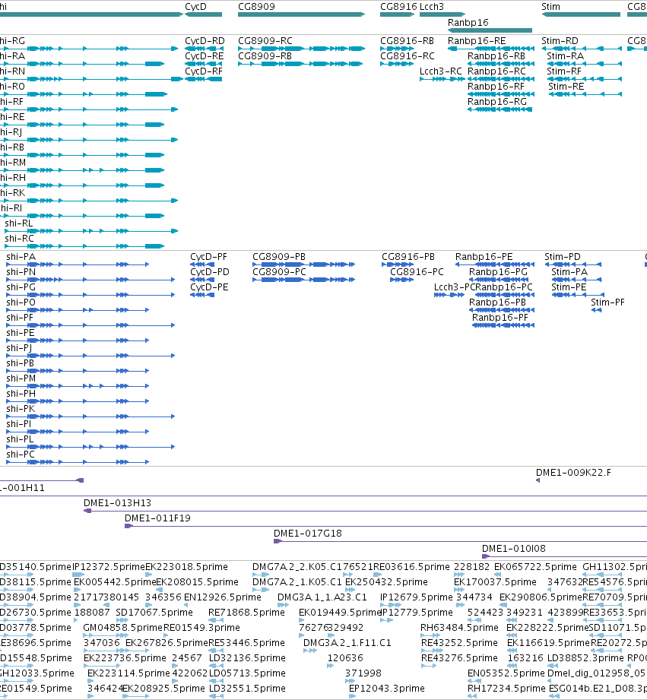The height and width of the screenshot is (700, 647).
Task: Select transcript Ranbp16-RE
Action: pyautogui.click(x=477, y=40)
